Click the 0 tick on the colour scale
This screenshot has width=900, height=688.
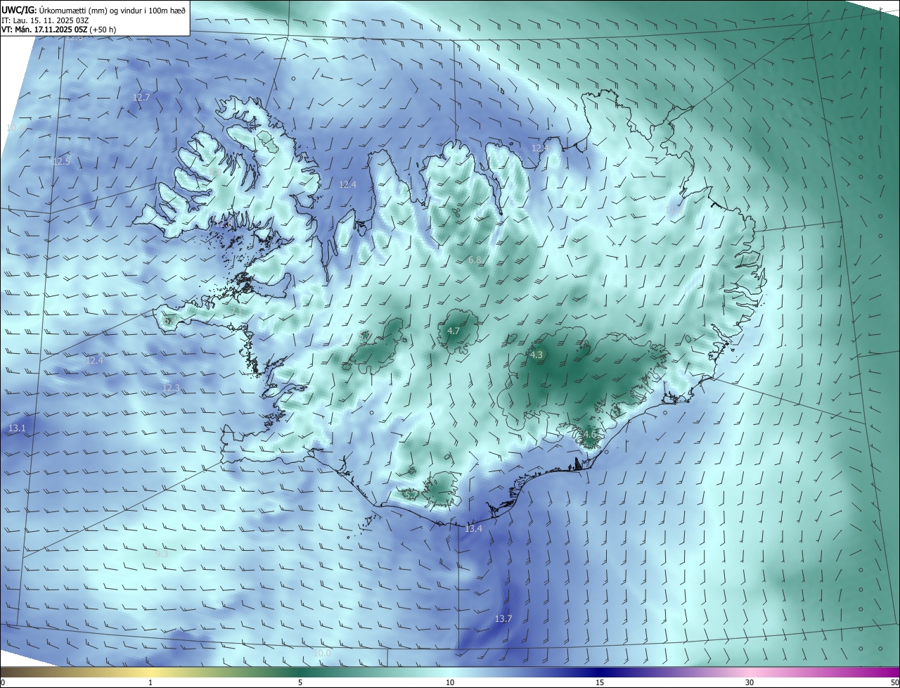pos(3,682)
